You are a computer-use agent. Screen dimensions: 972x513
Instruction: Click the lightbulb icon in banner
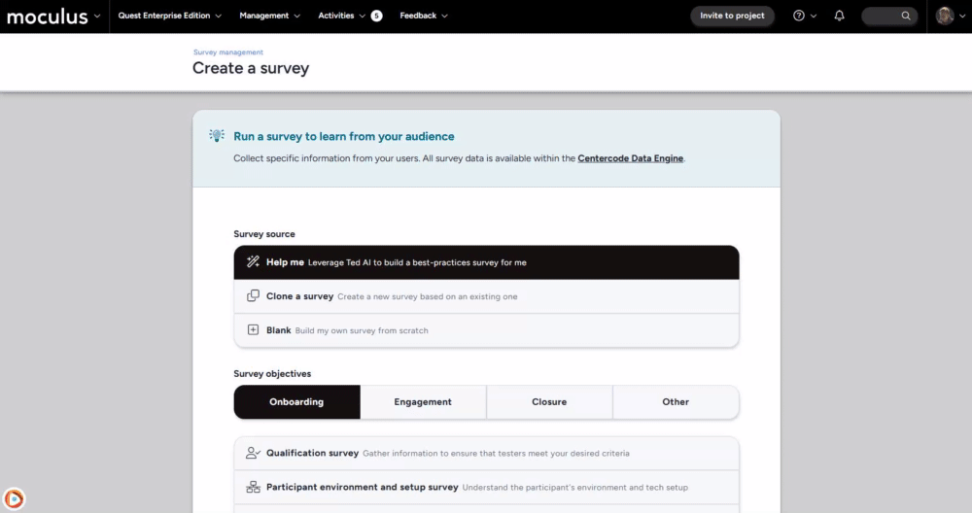point(217,136)
